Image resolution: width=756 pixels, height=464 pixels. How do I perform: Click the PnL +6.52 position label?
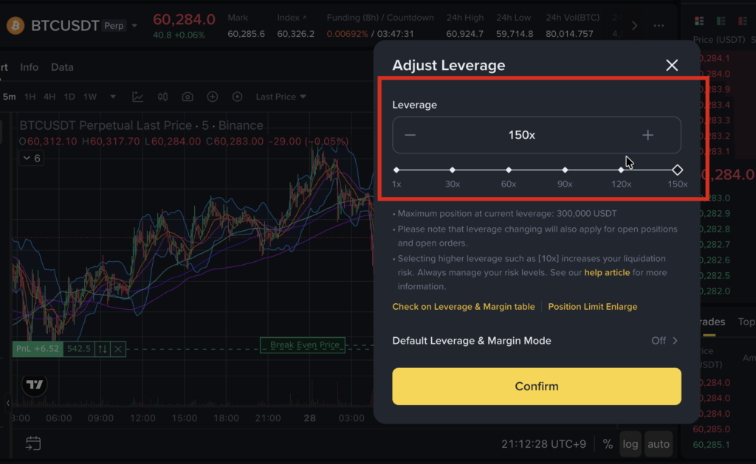(38, 348)
